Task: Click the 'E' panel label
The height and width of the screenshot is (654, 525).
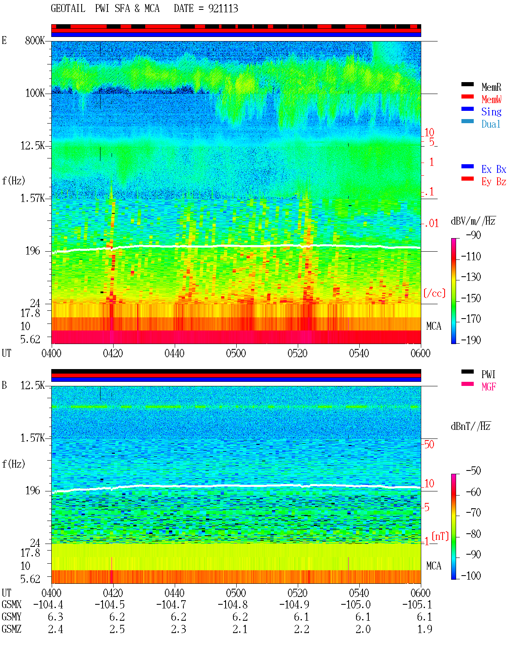Action: click(4, 40)
